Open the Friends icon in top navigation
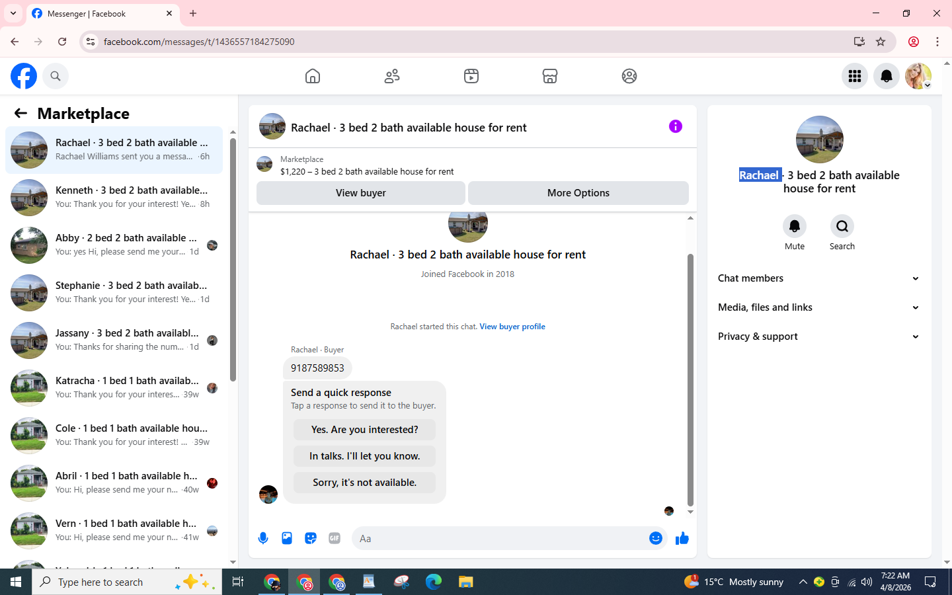952x595 pixels. [x=392, y=76]
